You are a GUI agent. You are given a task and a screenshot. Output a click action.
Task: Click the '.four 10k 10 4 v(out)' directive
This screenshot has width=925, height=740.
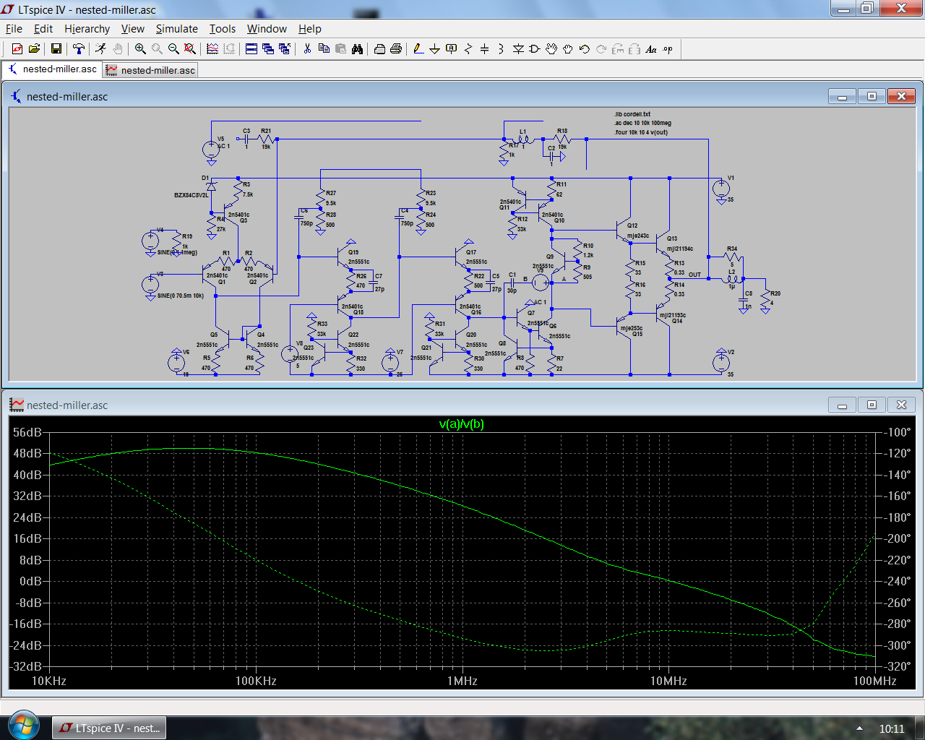coord(641,132)
